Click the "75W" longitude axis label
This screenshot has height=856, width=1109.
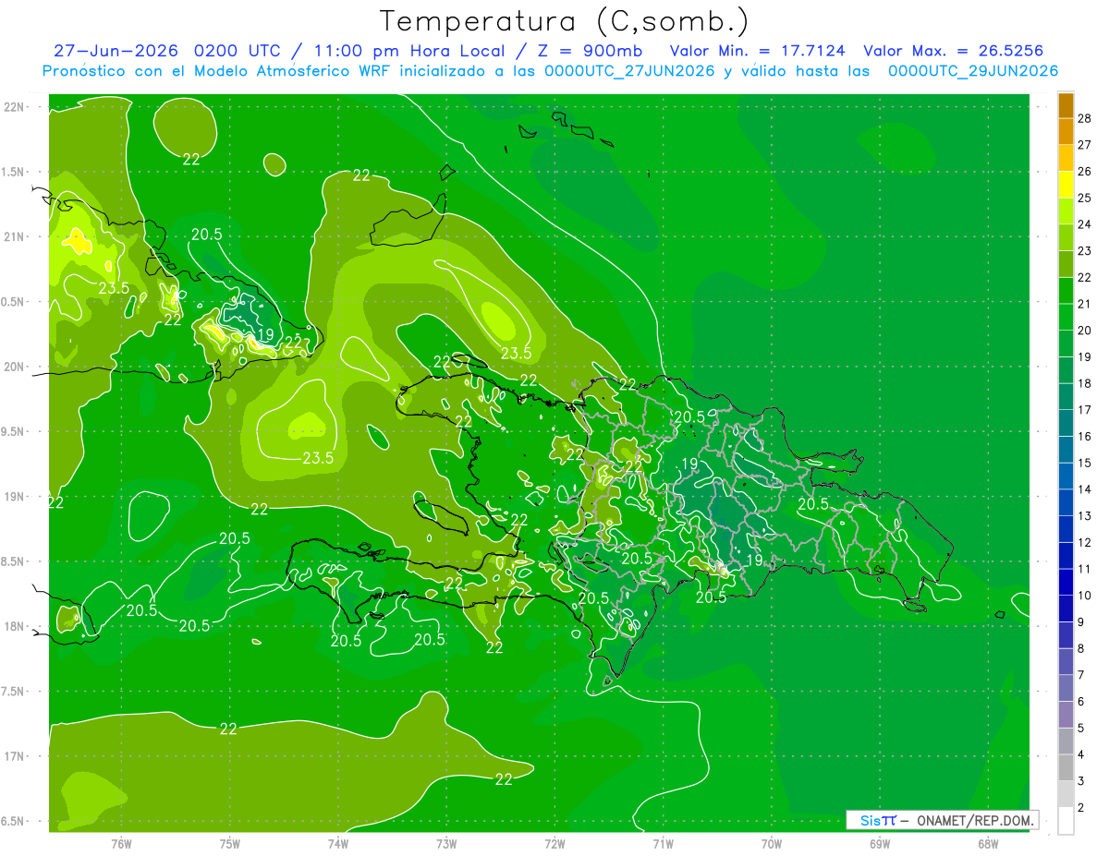tap(230, 843)
